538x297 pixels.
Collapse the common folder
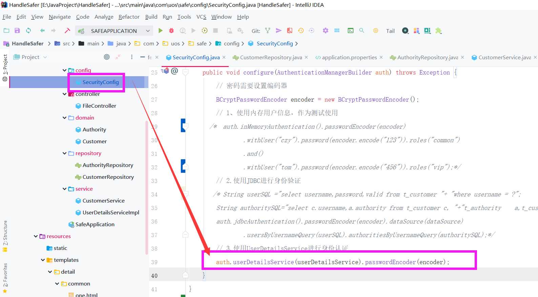pyautogui.click(x=57, y=283)
